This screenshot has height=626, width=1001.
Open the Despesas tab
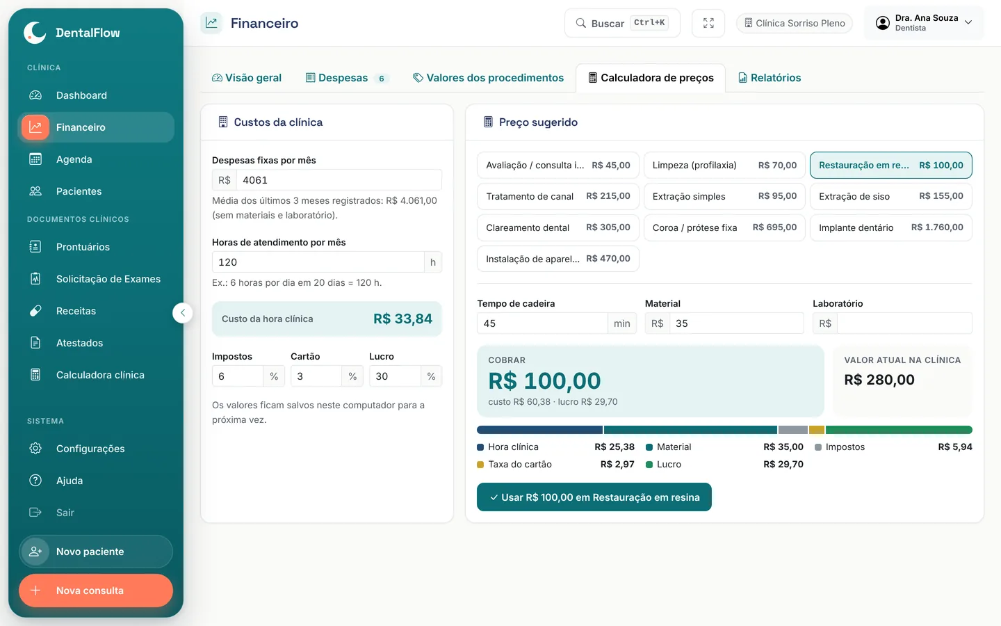[346, 78]
